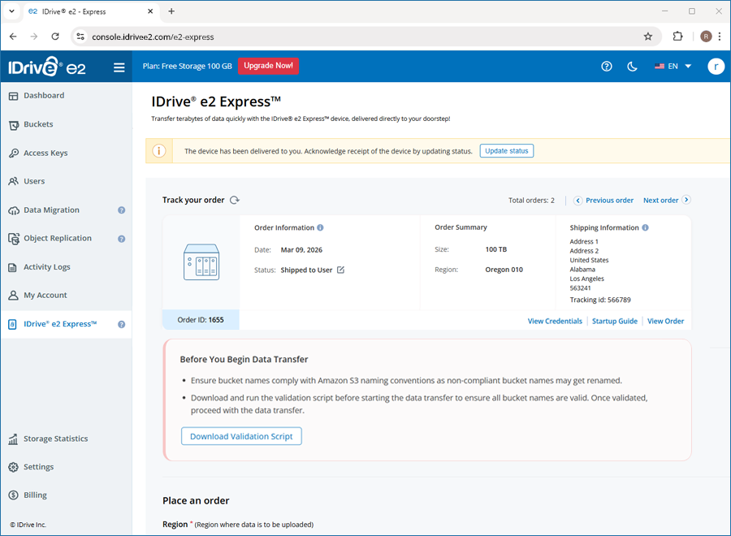Image resolution: width=731 pixels, height=536 pixels.
Task: Open a new browser tab
Action: 171,11
